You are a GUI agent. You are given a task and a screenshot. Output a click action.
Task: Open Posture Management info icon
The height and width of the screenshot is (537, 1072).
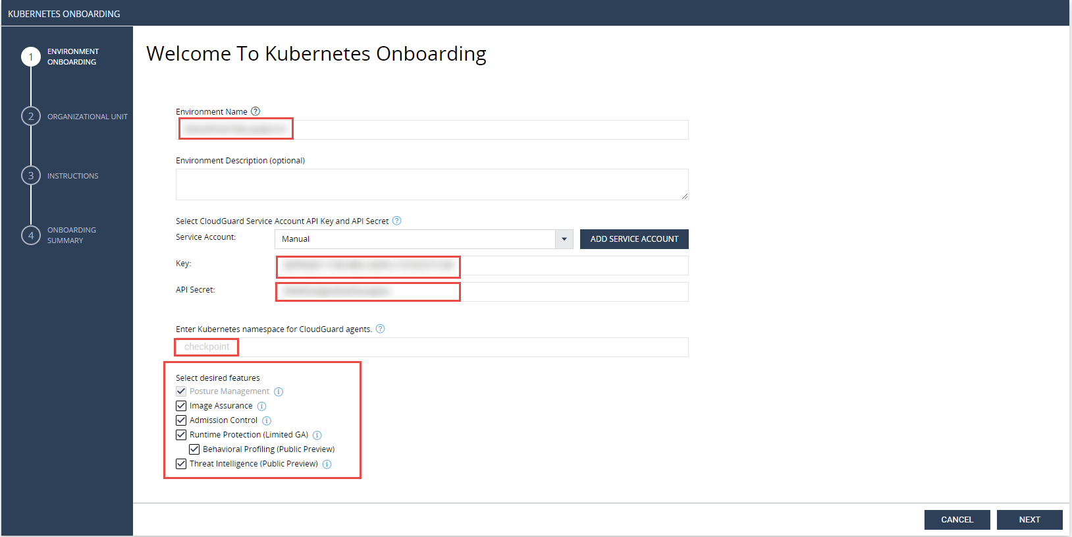279,391
